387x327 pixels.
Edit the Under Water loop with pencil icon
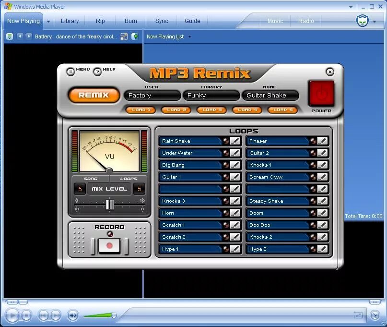235,153
